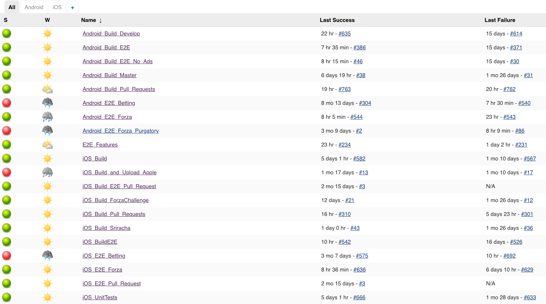Open last success build #386
This screenshot has height=304, width=546.
[x=360, y=47]
